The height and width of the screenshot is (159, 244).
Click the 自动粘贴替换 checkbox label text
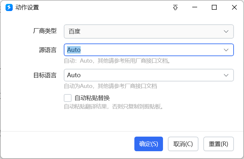point(92,98)
